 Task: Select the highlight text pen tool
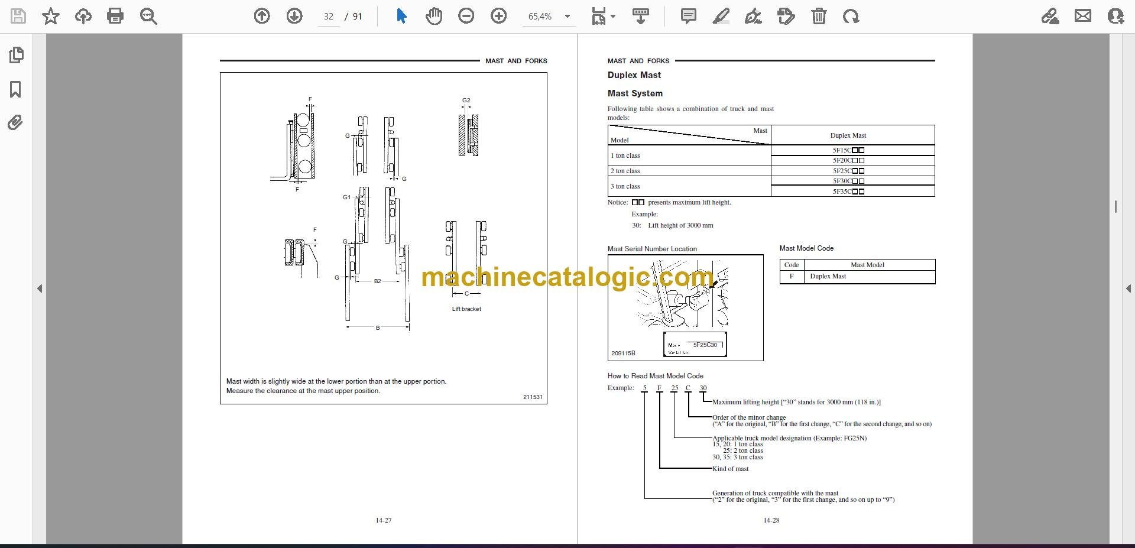tap(721, 16)
